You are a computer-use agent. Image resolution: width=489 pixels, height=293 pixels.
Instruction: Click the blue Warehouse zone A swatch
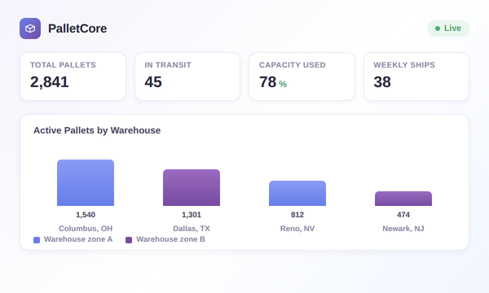37,240
